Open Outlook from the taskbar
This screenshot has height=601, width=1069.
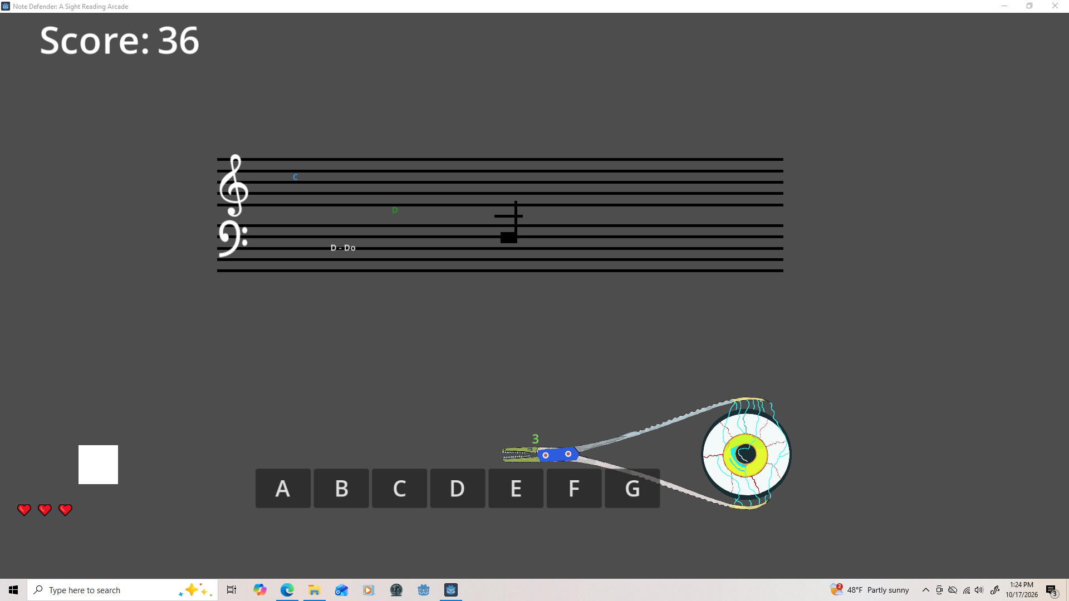pyautogui.click(x=341, y=590)
